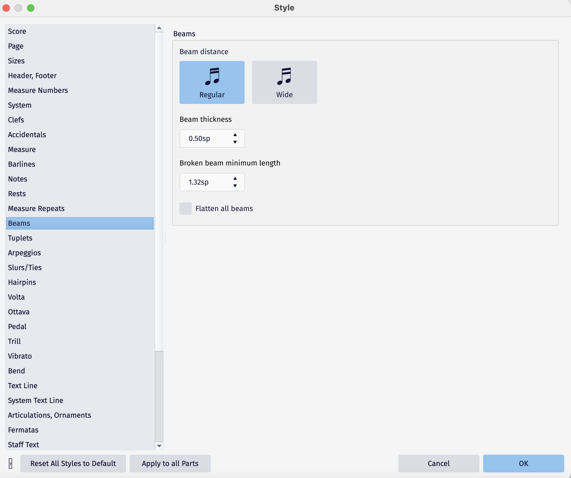
Task: Open help via the question mark icon
Action: click(x=10, y=464)
